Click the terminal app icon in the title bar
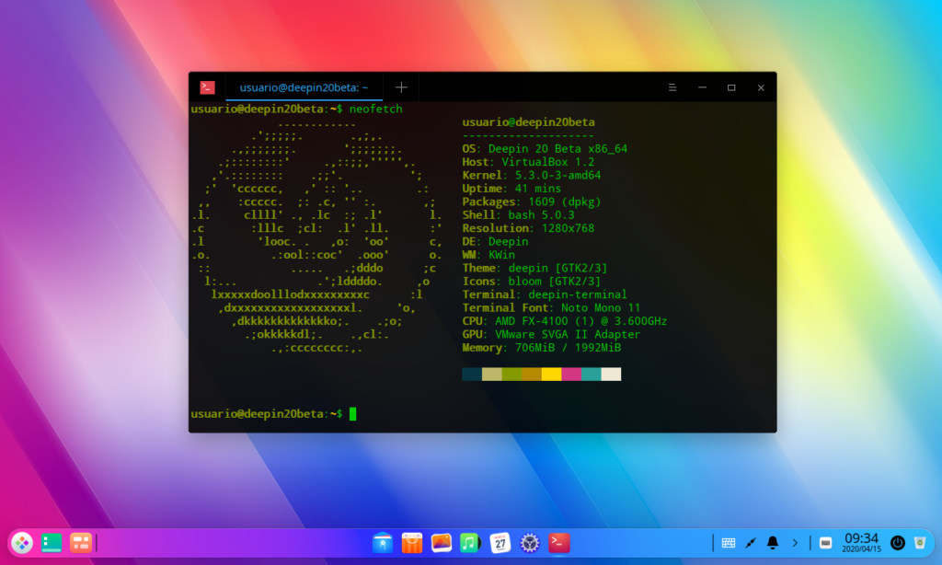The width and height of the screenshot is (942, 565). [x=207, y=87]
